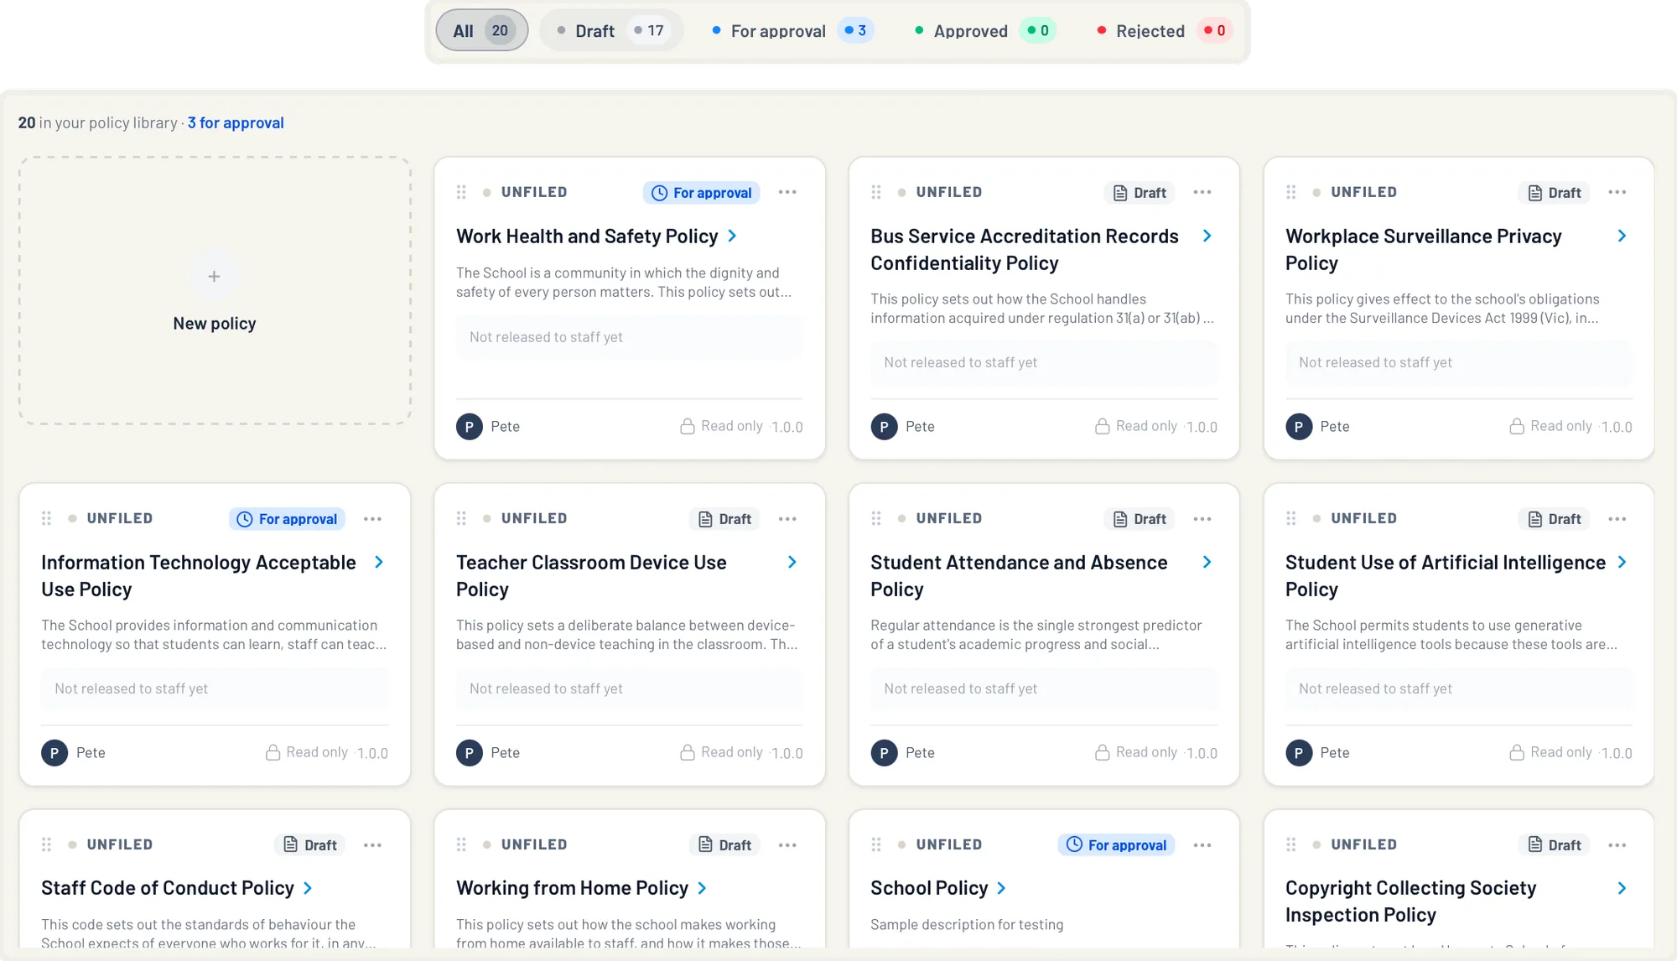Open Copyright Collecting Society Inspection Policy title
This screenshot has width=1677, height=961.
[x=1411, y=901]
